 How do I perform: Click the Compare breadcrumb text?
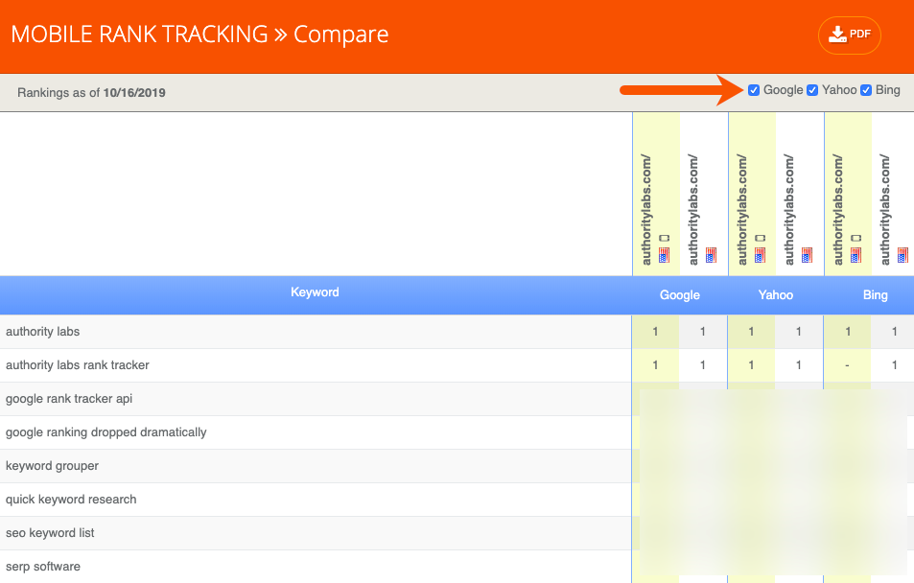click(x=341, y=35)
